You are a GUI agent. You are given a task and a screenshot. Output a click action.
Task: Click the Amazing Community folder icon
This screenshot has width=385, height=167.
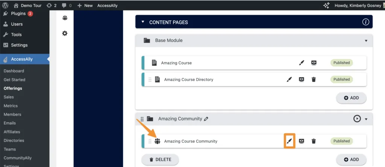coord(150,119)
